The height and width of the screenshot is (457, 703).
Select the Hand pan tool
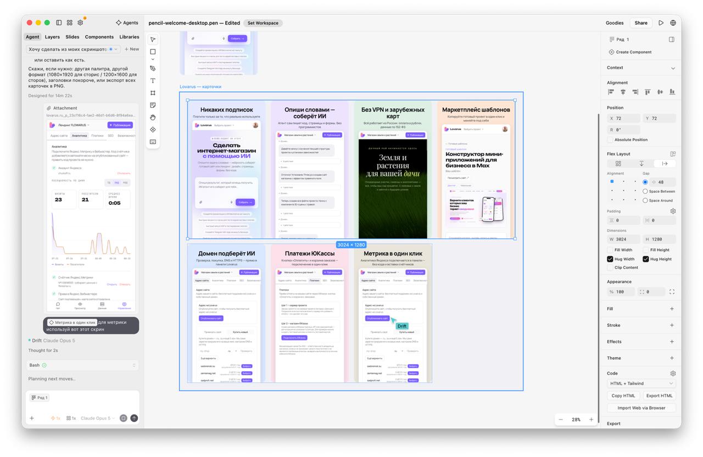(153, 117)
